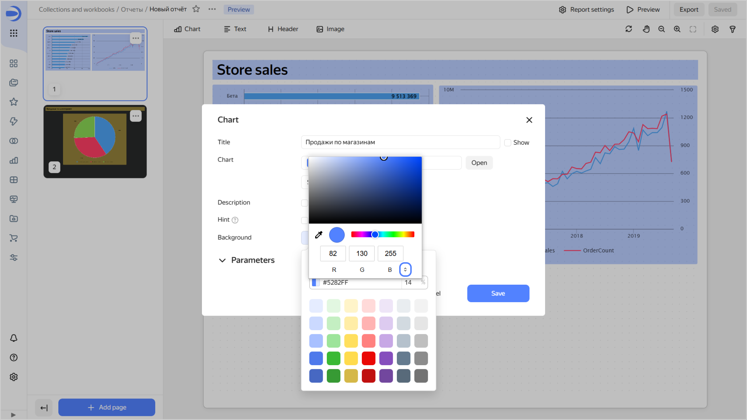The width and height of the screenshot is (747, 420).
Task: Open the charts section in the sidebar
Action: pos(13,160)
